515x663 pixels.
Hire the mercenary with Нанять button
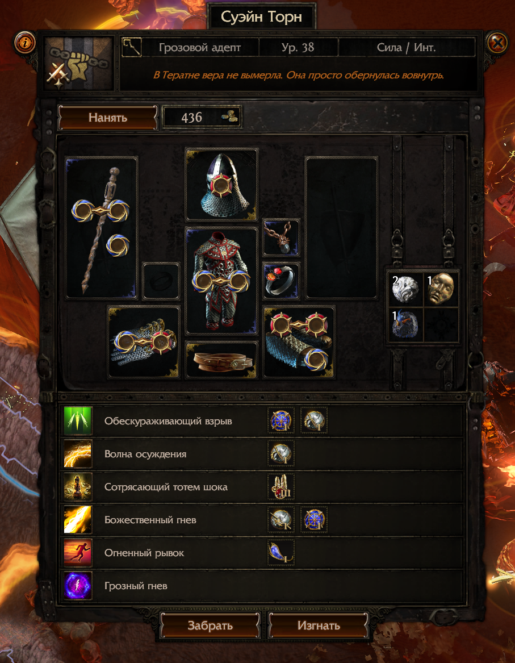(x=108, y=117)
